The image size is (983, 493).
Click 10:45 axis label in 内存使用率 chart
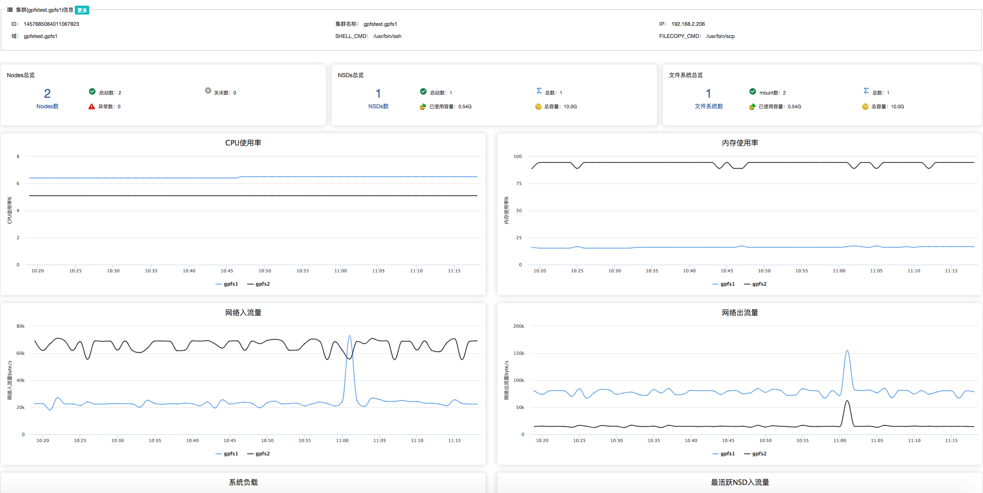tap(727, 271)
